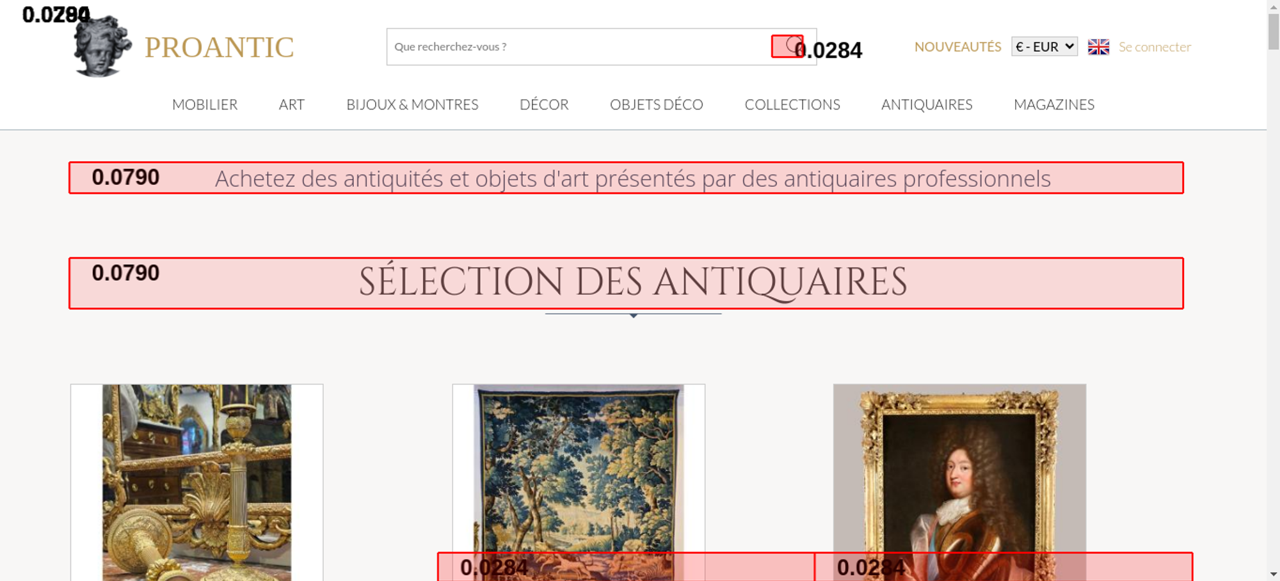Focus the Que recherchez-vous search field
This screenshot has width=1280, height=581.
[x=579, y=47]
